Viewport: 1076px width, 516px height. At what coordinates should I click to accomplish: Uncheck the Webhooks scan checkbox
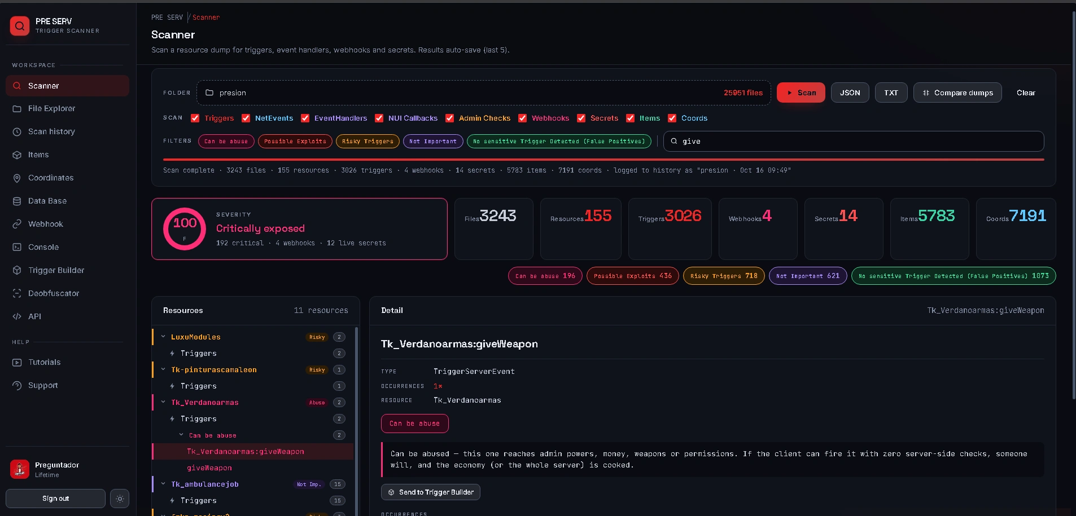click(x=522, y=118)
